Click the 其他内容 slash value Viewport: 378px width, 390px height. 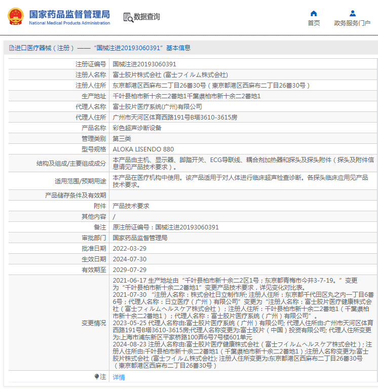pos(114,217)
